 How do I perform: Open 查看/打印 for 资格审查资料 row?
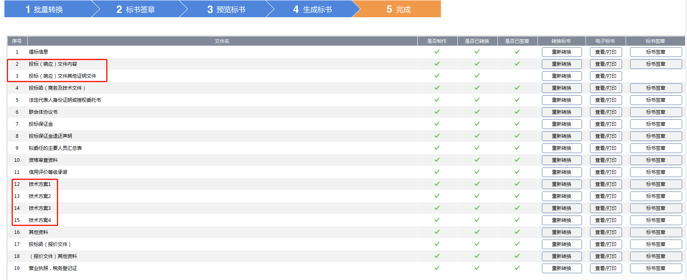coord(606,160)
